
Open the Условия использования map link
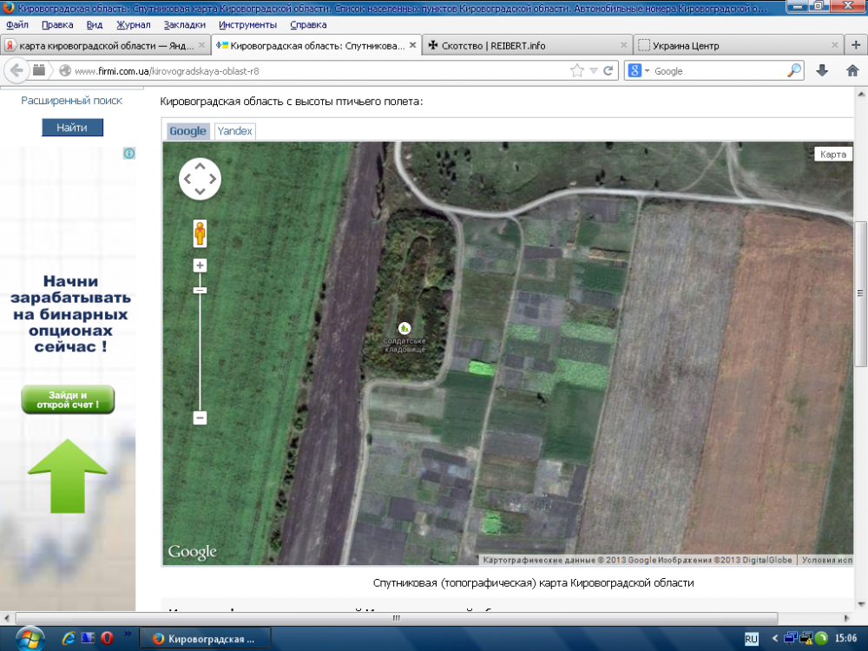pyautogui.click(x=826, y=560)
